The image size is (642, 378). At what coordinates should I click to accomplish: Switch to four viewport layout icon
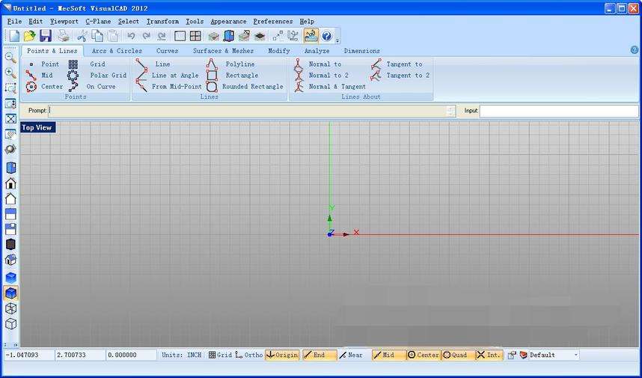(x=195, y=36)
